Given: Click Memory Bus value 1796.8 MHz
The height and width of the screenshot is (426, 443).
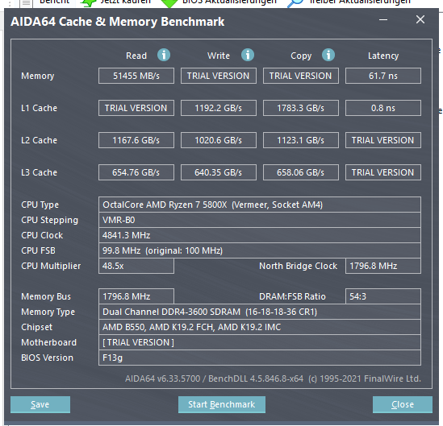Looking at the screenshot, I should coord(136,296).
